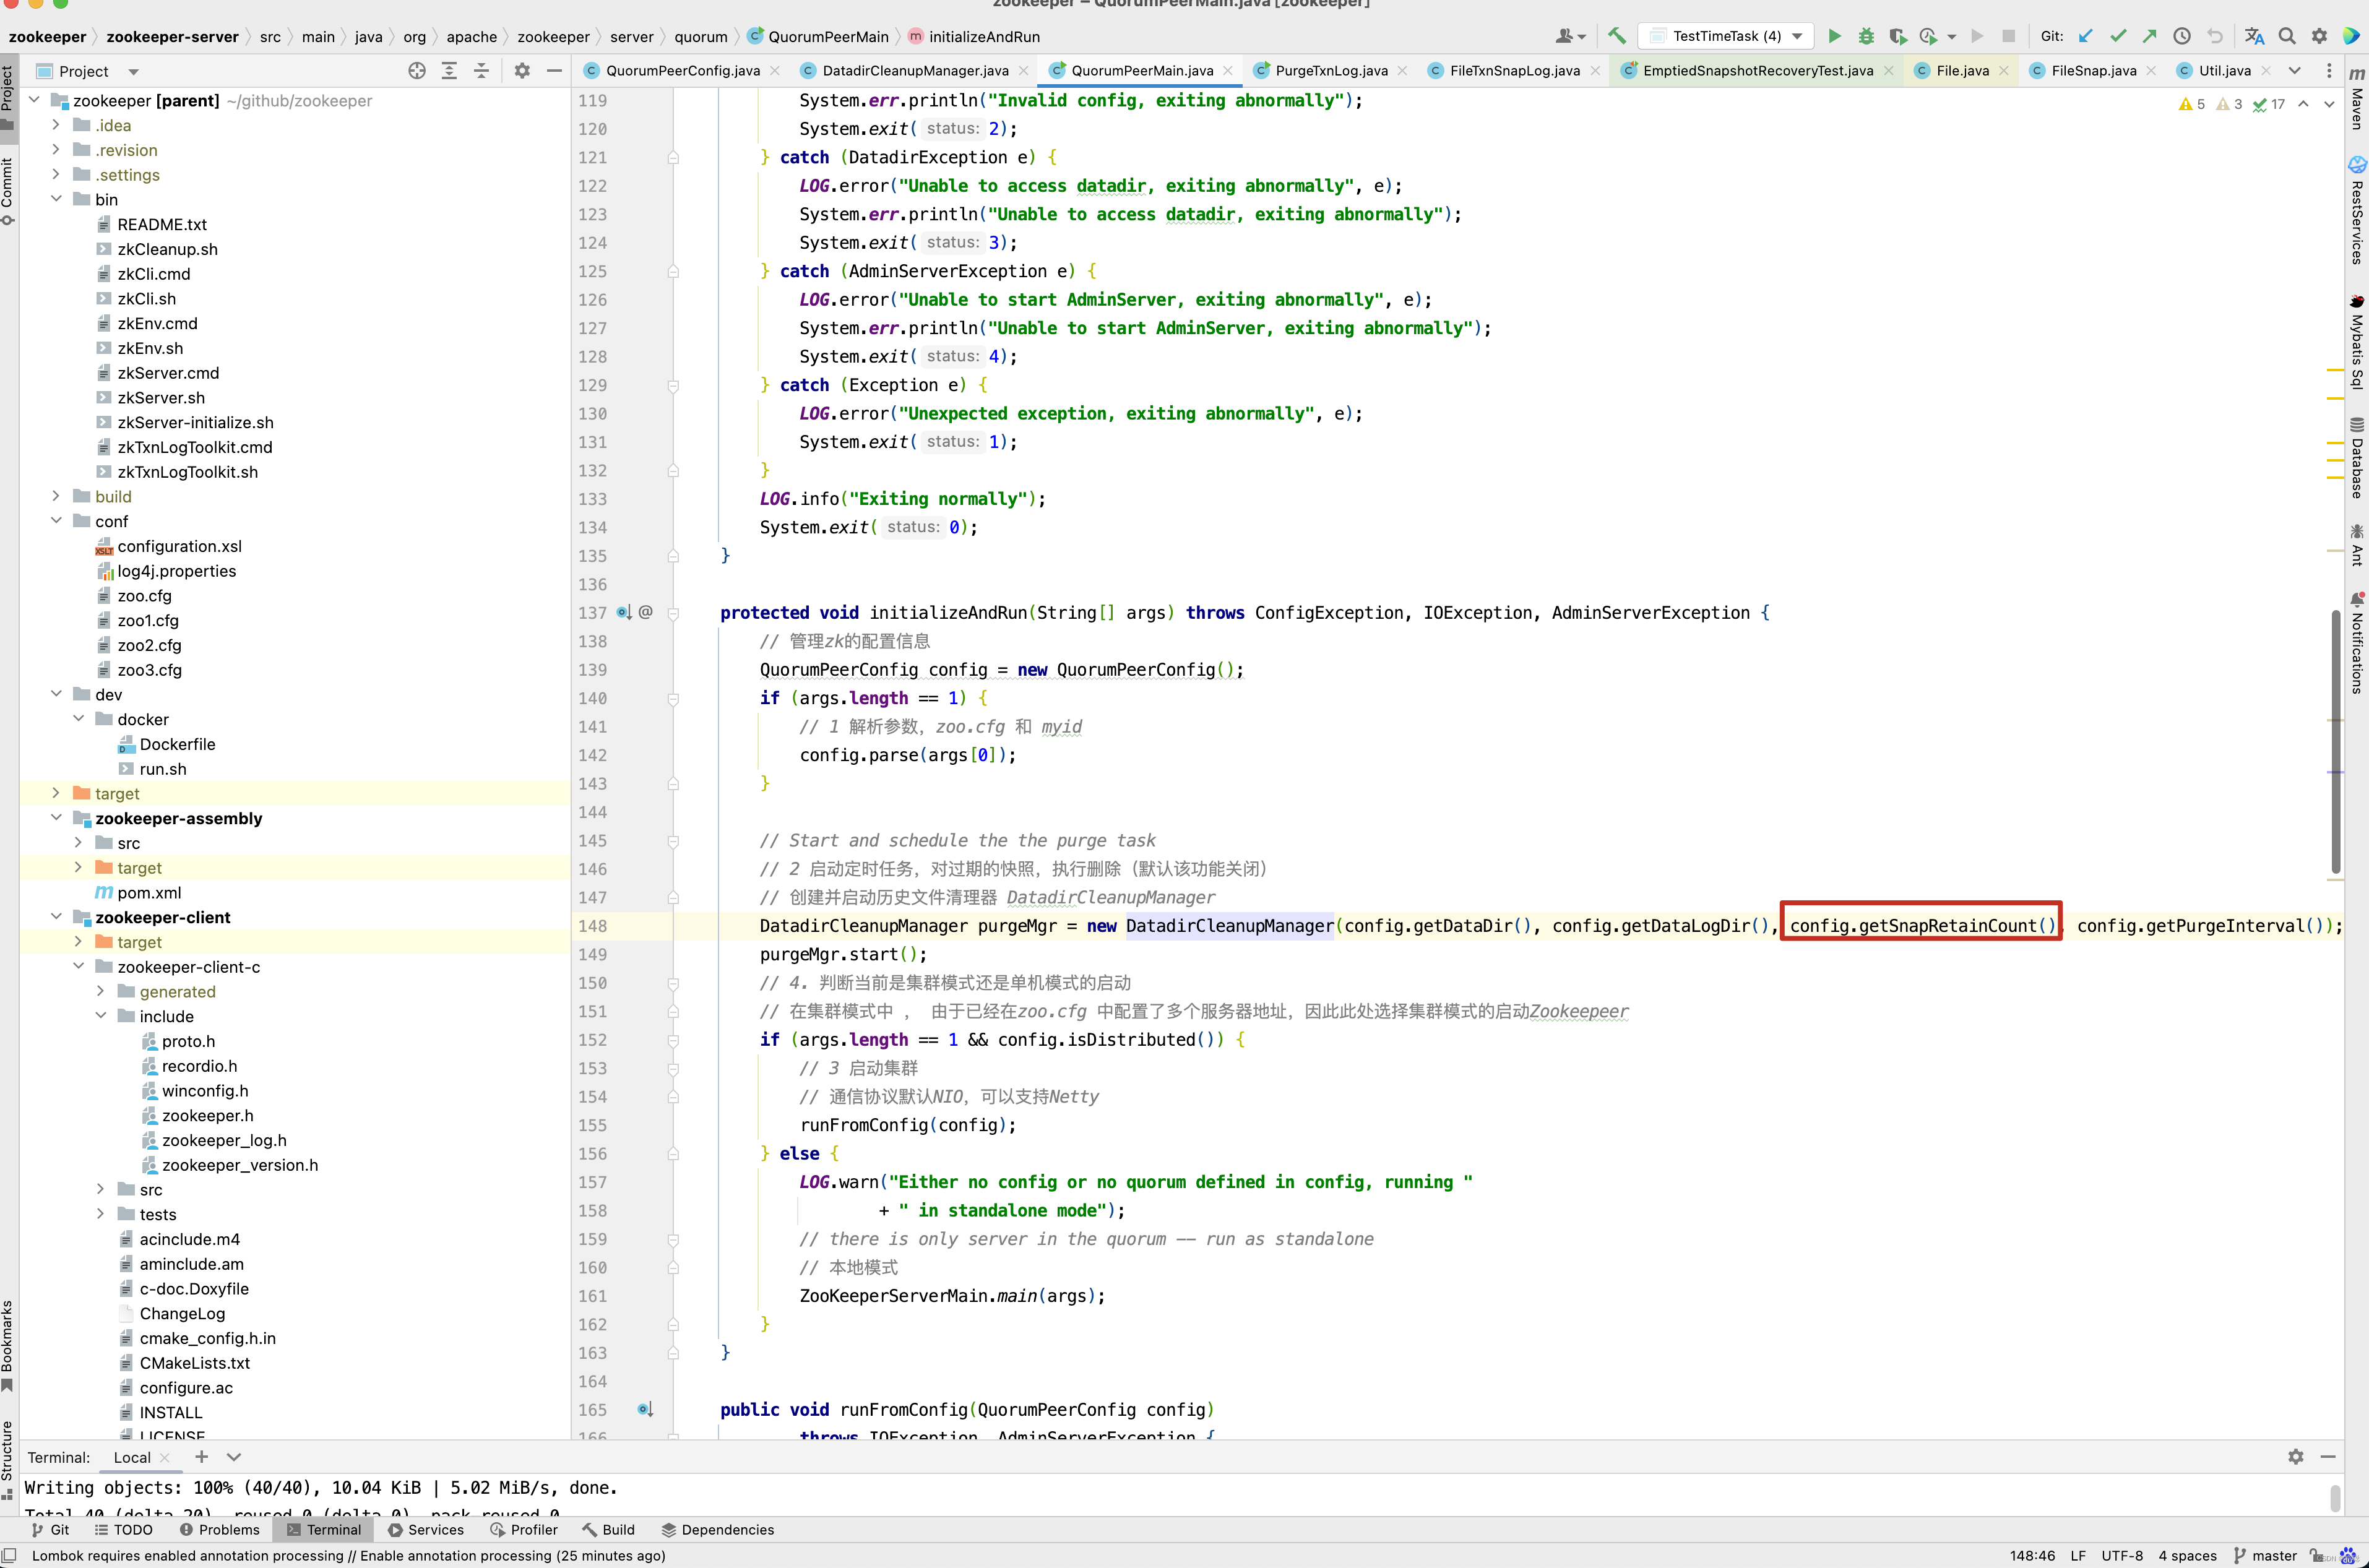The width and height of the screenshot is (2369, 1568).
Task: Hide the Project panel with the minus icon
Action: coord(554,71)
